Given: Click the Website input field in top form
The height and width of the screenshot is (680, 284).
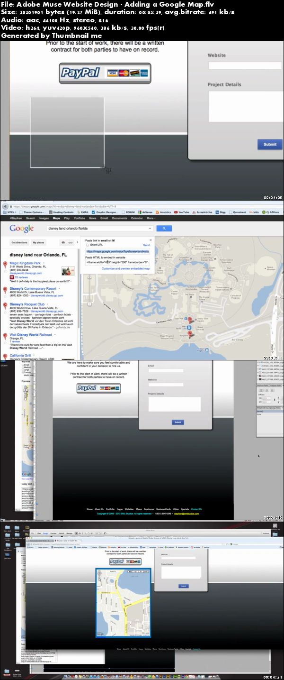Looking at the screenshot, I should pyautogui.click(x=246, y=65).
